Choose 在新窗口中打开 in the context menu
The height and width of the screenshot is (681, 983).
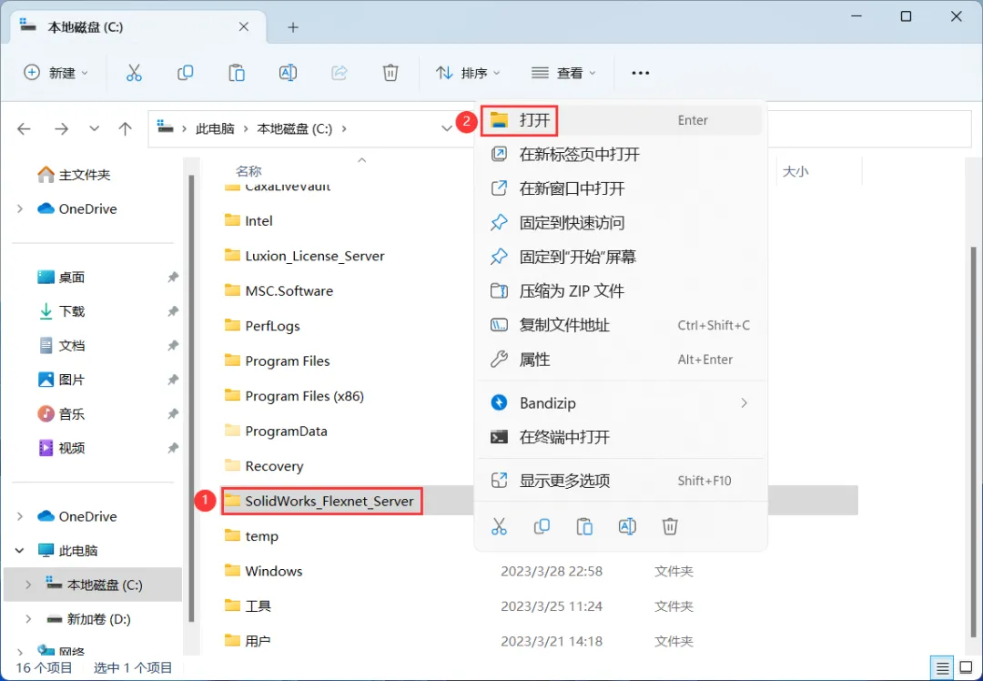tap(621, 188)
